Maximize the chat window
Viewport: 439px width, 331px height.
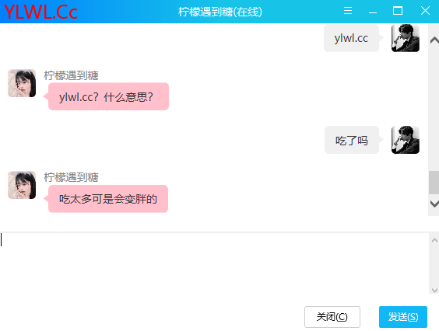pos(398,11)
